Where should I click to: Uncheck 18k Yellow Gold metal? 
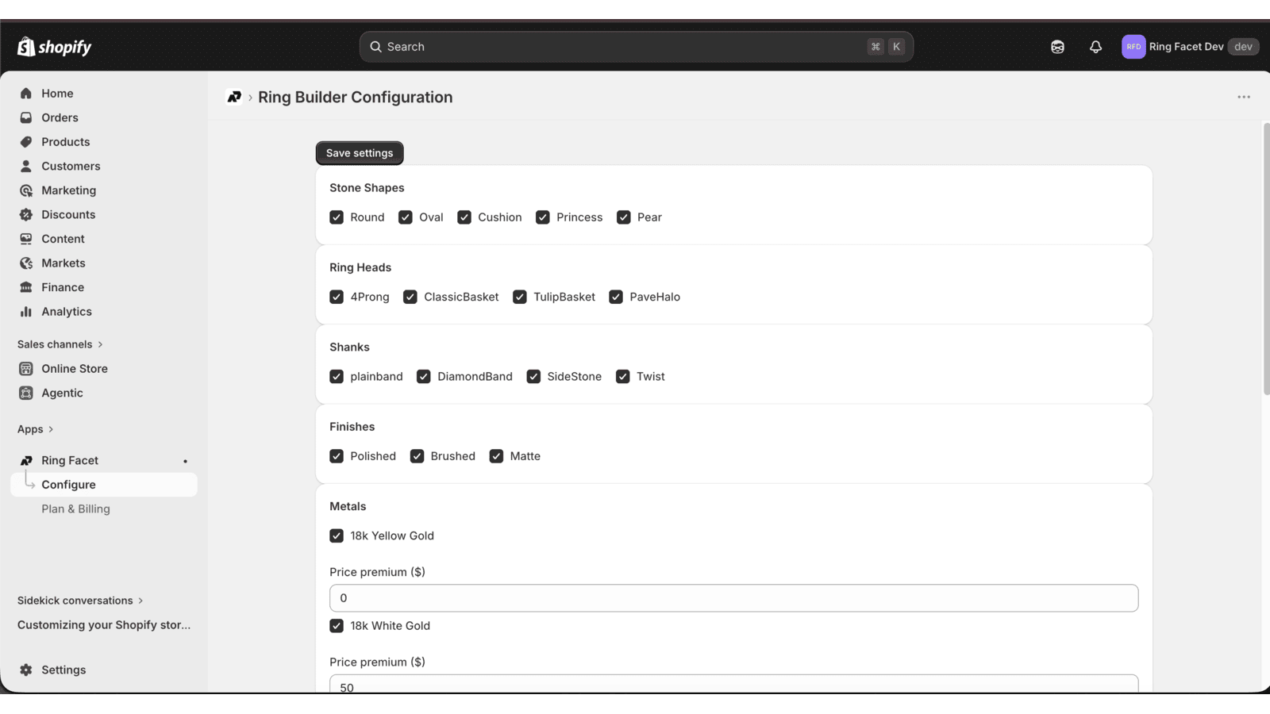point(337,536)
